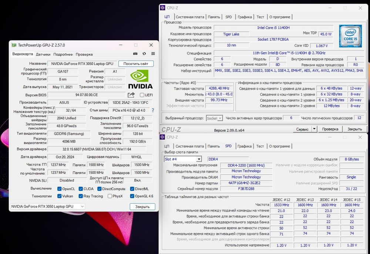Click the JEDEC #12 column header
Image resolution: width=370 pixels, height=254 pixels.
click(x=281, y=200)
